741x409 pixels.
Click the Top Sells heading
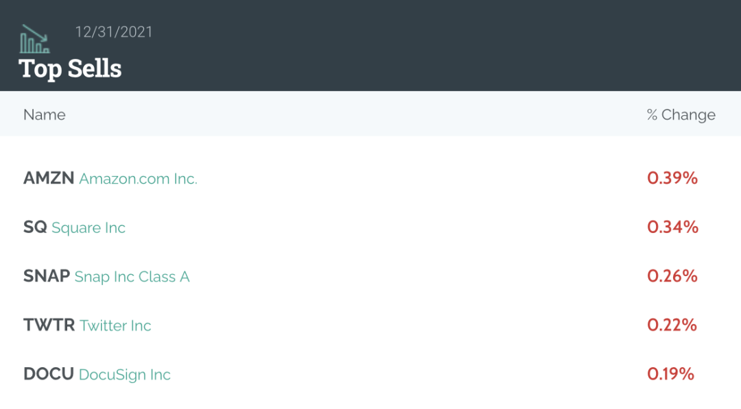(x=71, y=69)
